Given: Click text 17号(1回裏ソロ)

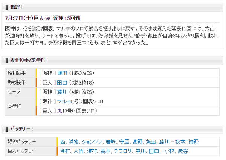Looking at the screenshot, I should click(79, 111).
